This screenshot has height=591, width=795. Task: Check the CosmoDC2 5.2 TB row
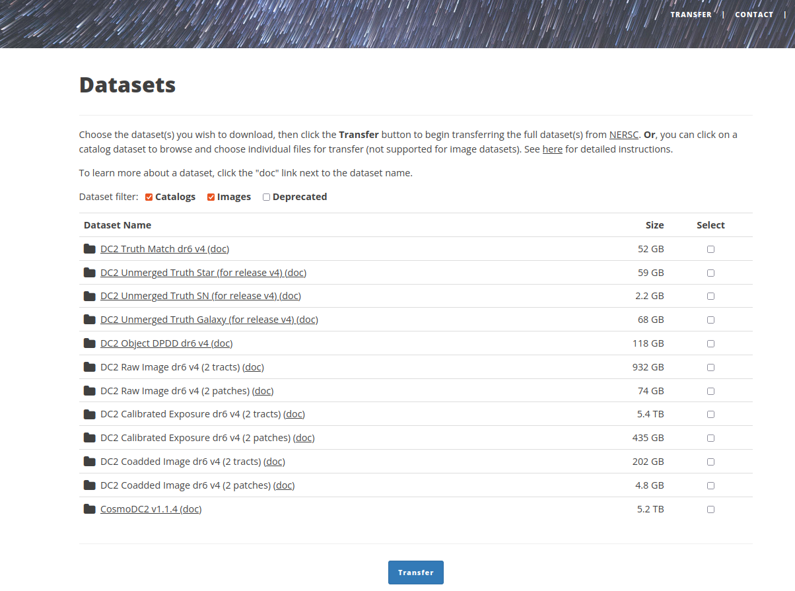[x=710, y=509]
